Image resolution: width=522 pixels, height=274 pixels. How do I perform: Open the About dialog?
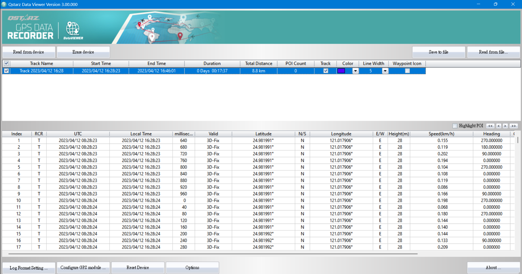tap(493, 267)
